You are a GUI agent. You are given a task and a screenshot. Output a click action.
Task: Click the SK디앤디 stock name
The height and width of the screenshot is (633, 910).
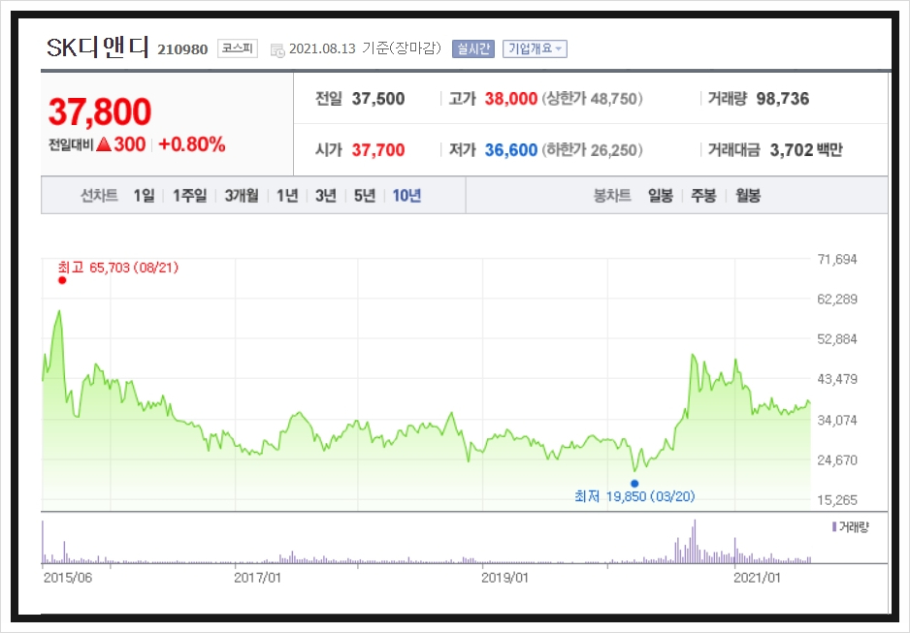97,47
